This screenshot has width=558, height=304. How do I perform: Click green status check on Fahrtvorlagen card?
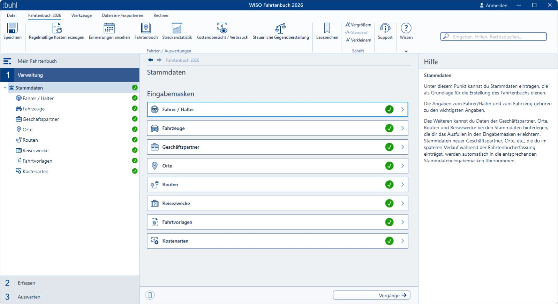click(x=390, y=222)
